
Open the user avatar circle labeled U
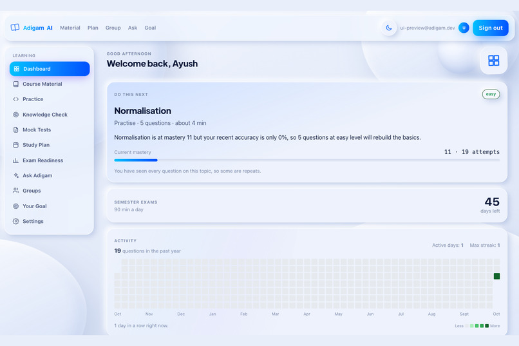point(464,28)
